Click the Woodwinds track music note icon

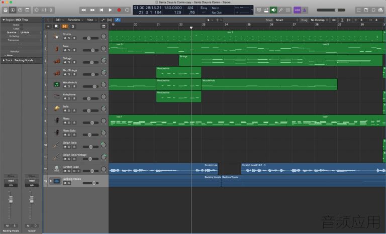click(x=57, y=85)
